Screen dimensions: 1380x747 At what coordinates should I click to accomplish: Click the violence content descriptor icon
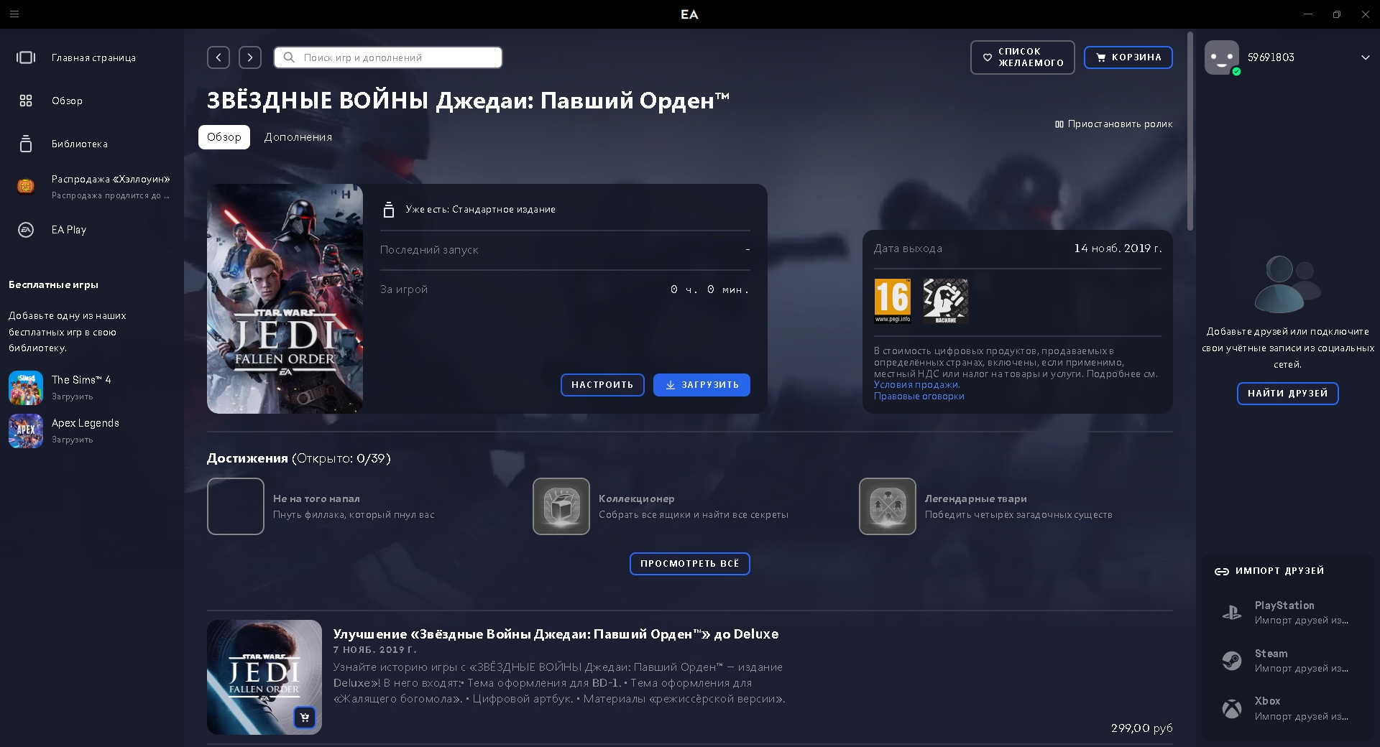945,300
